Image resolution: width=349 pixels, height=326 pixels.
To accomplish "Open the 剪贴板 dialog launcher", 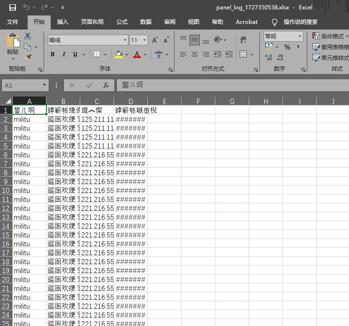I will pos(40,70).
